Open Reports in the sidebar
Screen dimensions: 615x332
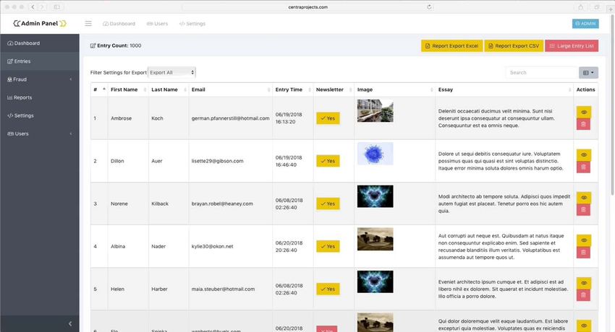(22, 97)
